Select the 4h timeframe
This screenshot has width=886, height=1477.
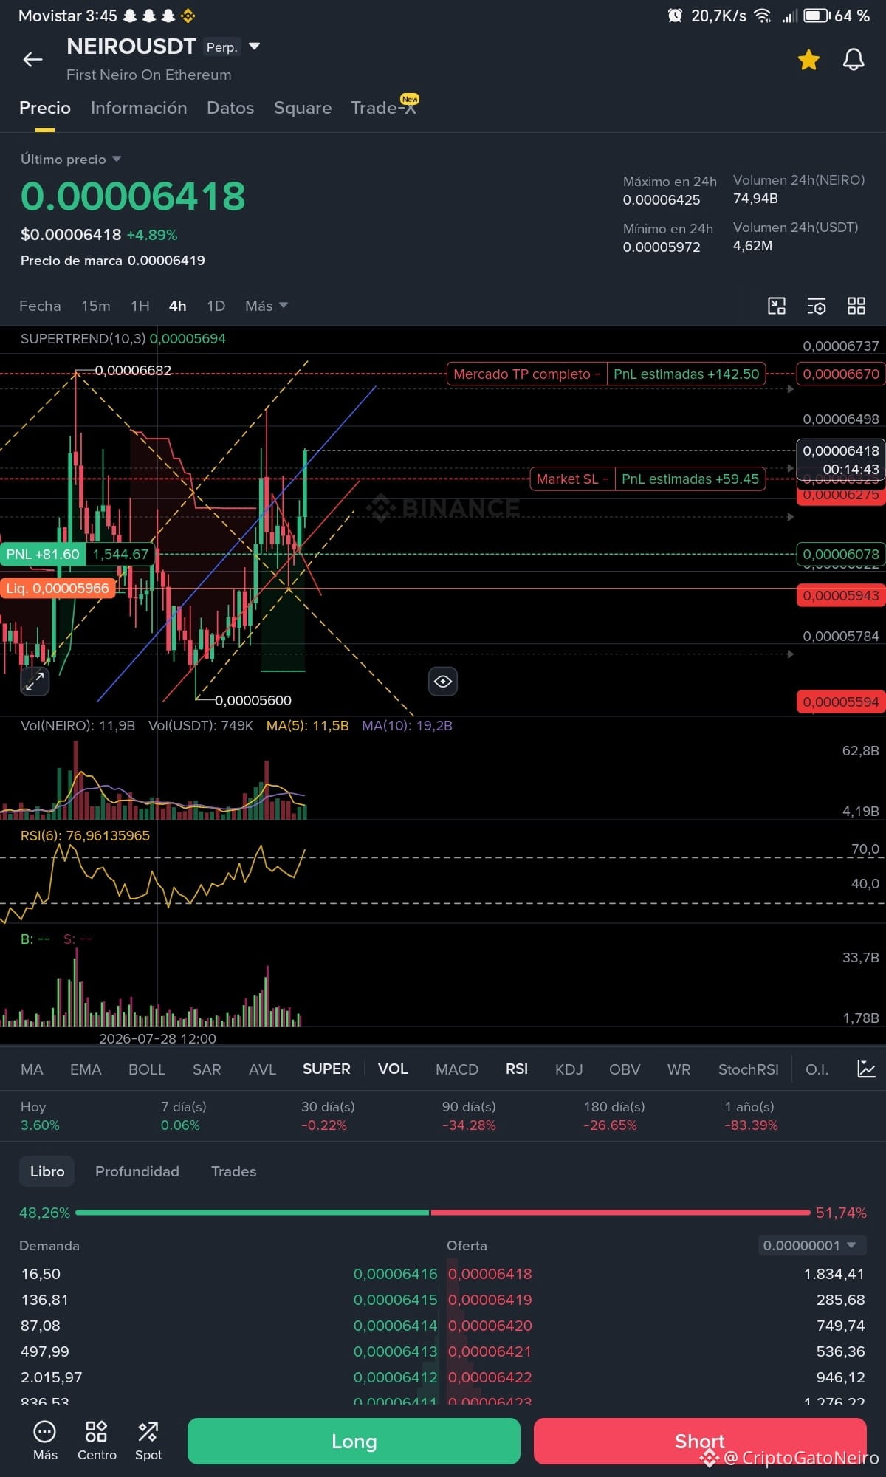[x=178, y=306]
